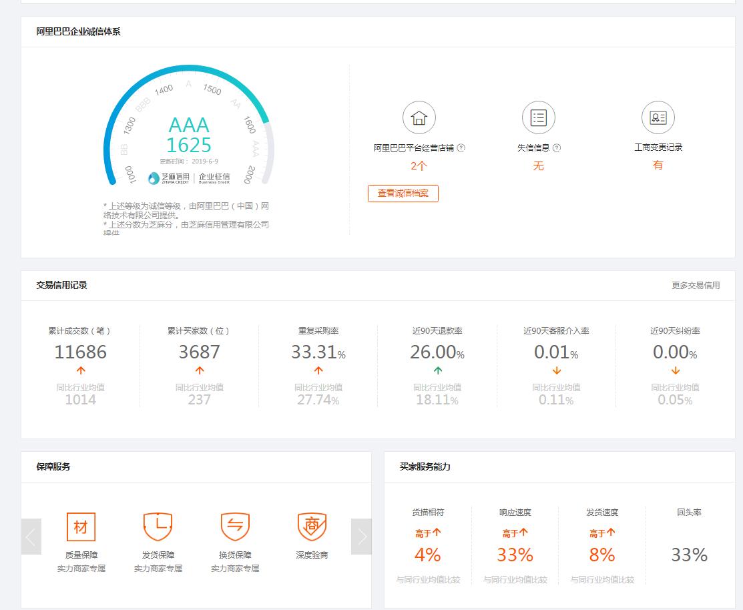Click 无 under 失信信息
This screenshot has width=743, height=610.
[x=538, y=166]
